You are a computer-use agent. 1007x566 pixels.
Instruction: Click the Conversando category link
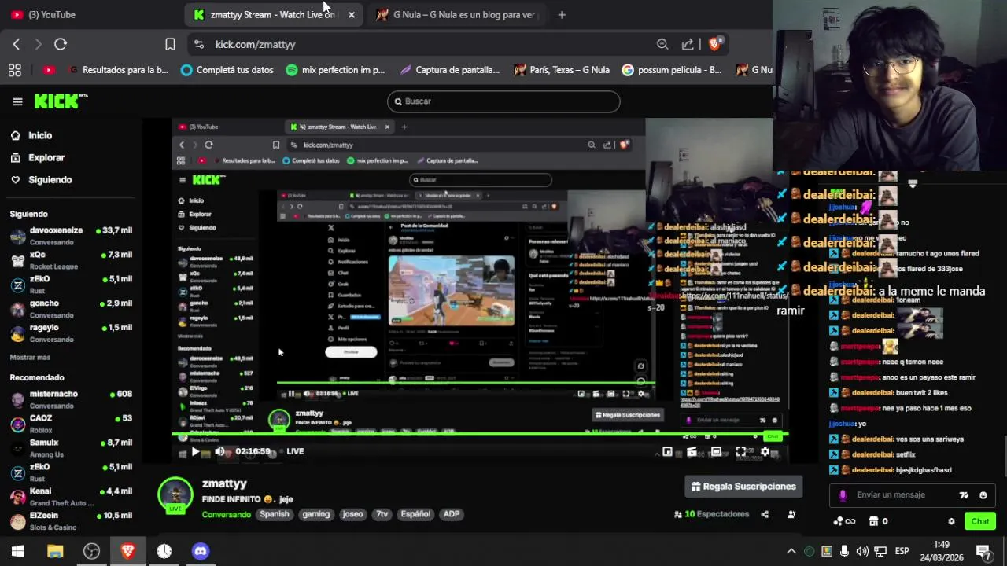tap(226, 514)
